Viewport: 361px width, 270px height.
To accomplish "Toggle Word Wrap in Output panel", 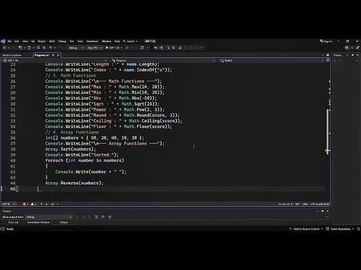I will point(103,217).
